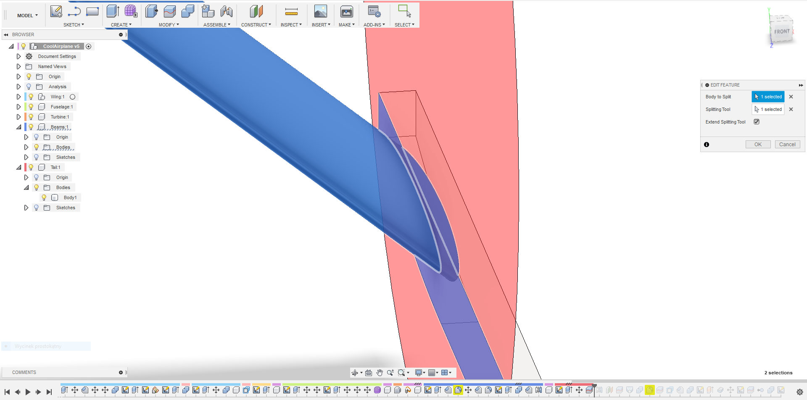
Task: Click the info icon in Edit Feature
Action: (707, 145)
